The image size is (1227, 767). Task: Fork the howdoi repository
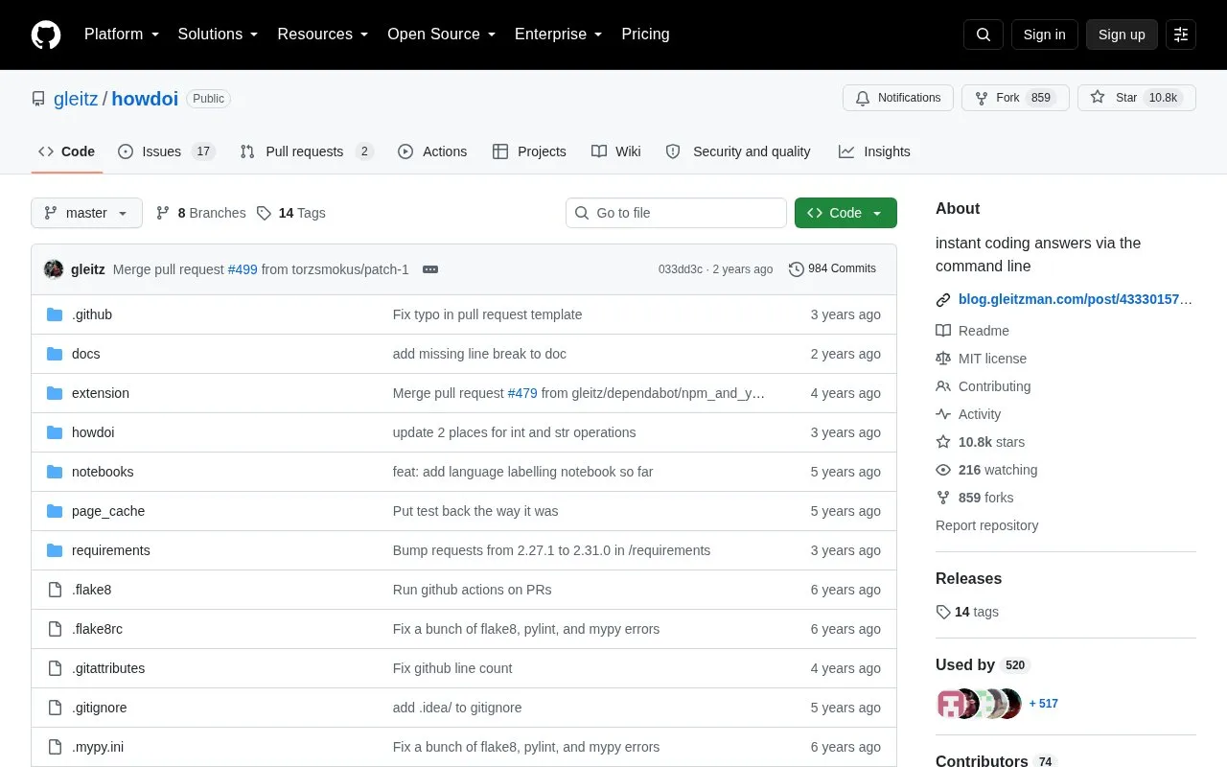pyautogui.click(x=1015, y=98)
